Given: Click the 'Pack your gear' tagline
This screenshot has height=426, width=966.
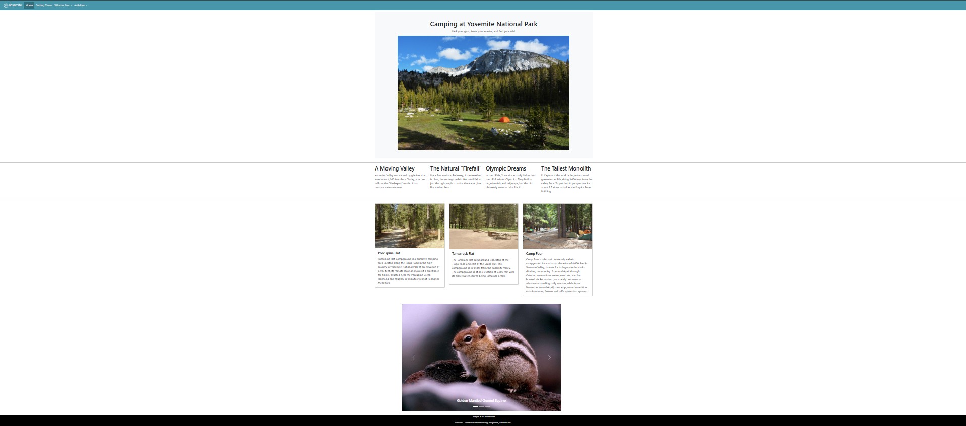Looking at the screenshot, I should 483,31.
